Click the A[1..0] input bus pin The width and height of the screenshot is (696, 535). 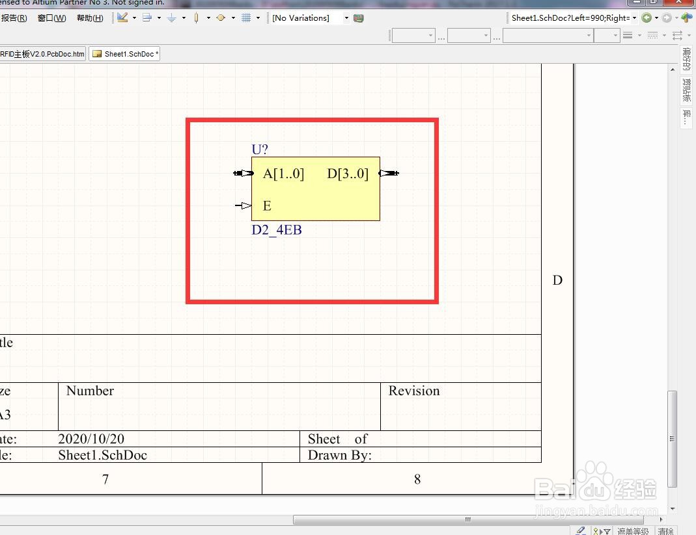coord(243,173)
